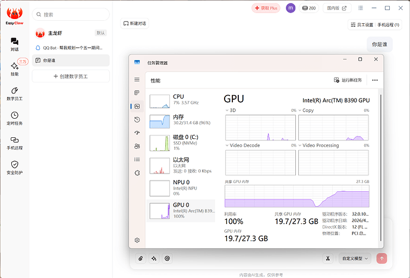The image size is (410, 278).
Task: Click the EasyClaw logo
Action: pyautogui.click(x=14, y=16)
